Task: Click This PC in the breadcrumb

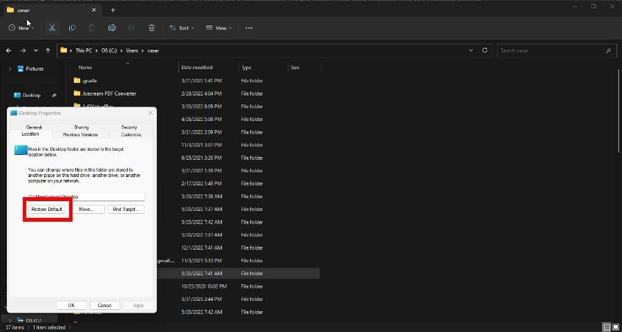Action: point(84,50)
